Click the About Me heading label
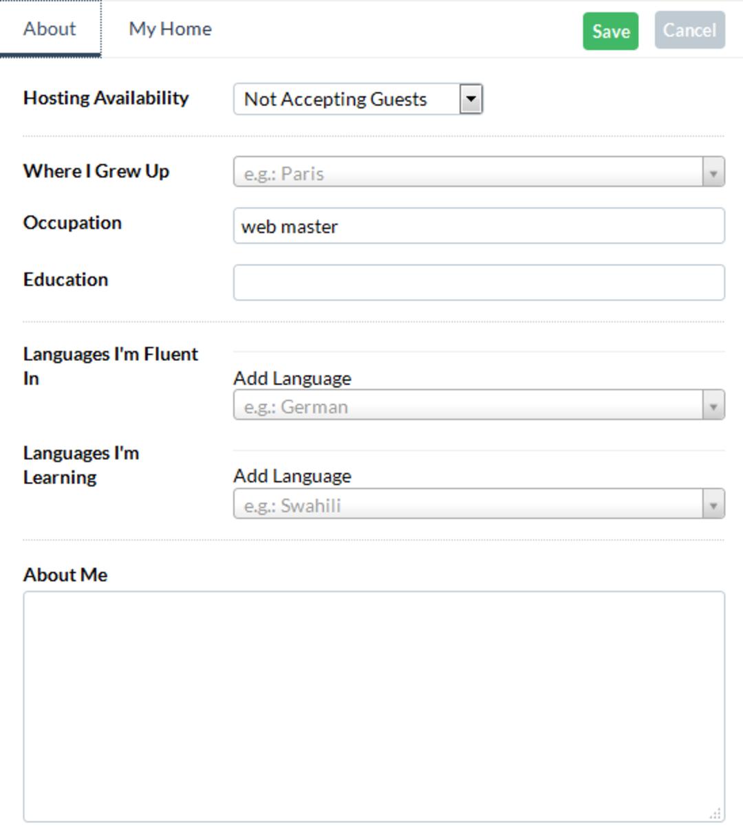Viewport: 743px width, 832px height. point(65,575)
